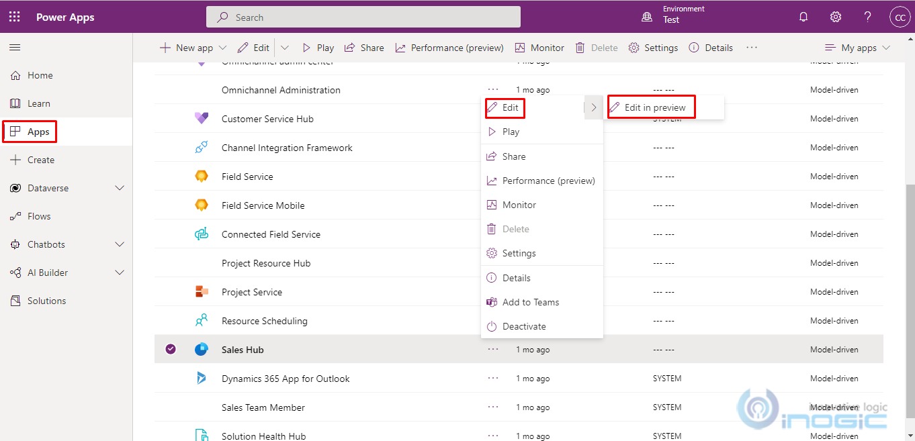This screenshot has width=915, height=441.
Task: Choose Monitor in the context menu
Action: click(542, 205)
